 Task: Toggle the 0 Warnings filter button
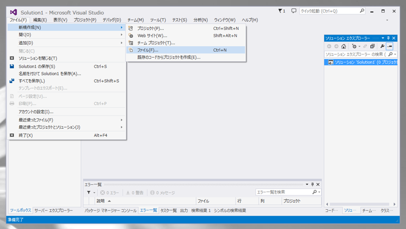(x=135, y=193)
